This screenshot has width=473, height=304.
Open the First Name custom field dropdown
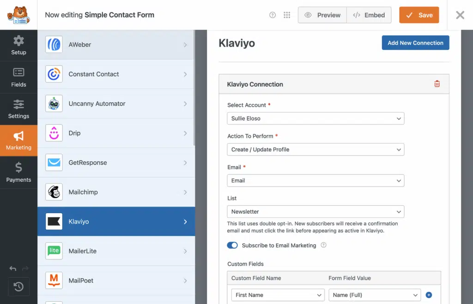tap(278, 295)
